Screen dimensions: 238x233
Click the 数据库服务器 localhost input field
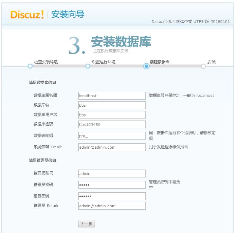tap(112, 96)
